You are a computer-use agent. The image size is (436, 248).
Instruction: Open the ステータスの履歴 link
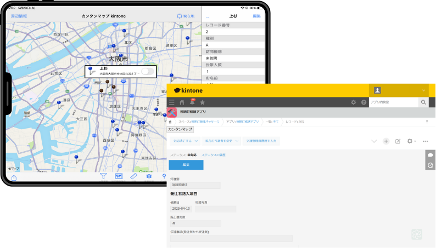tap(214, 155)
